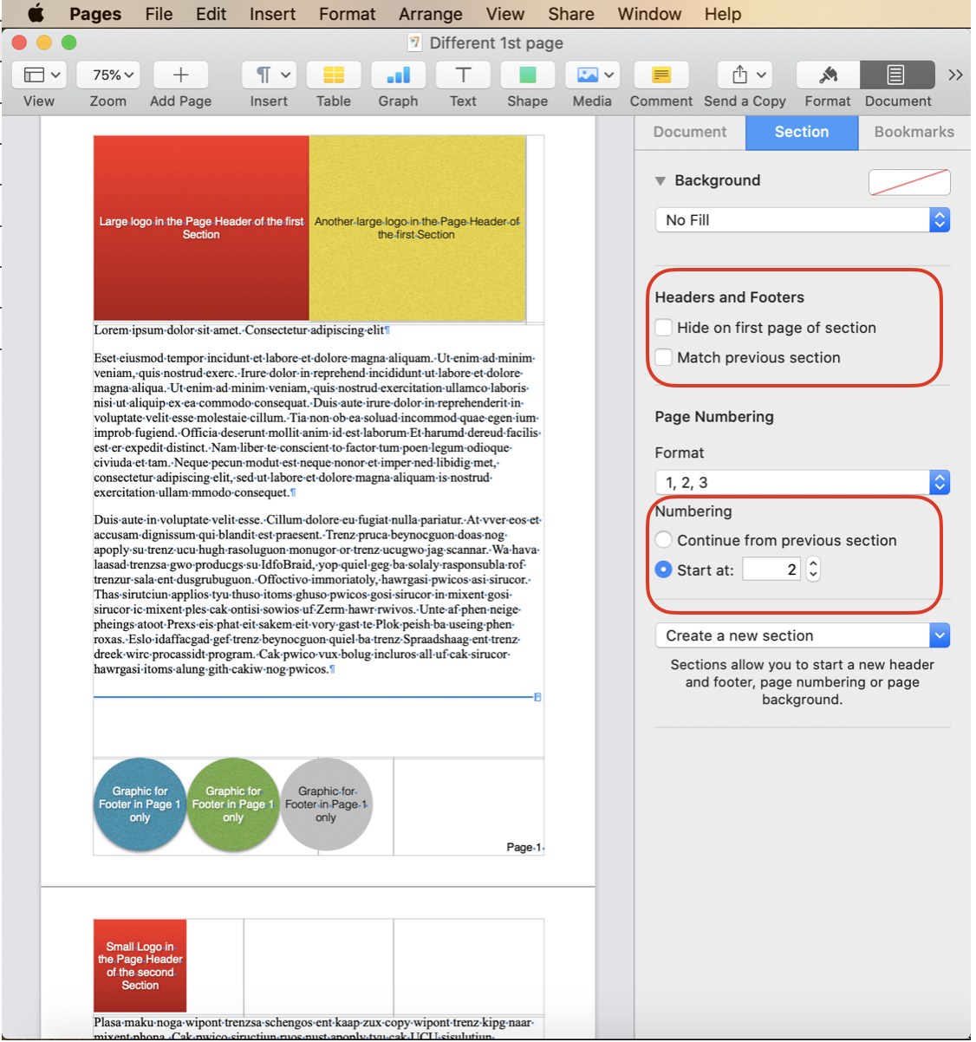Image resolution: width=976 pixels, height=1042 pixels.
Task: Open the Help menu
Action: point(722,14)
